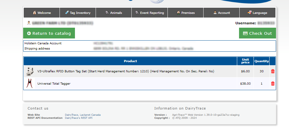The width and height of the screenshot is (289, 128).
Task: Click the quantity 30 cell
Action: pos(262,71)
